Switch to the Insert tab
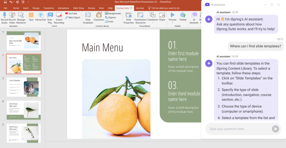The width and height of the screenshot is (286, 148). [x=26, y=8]
